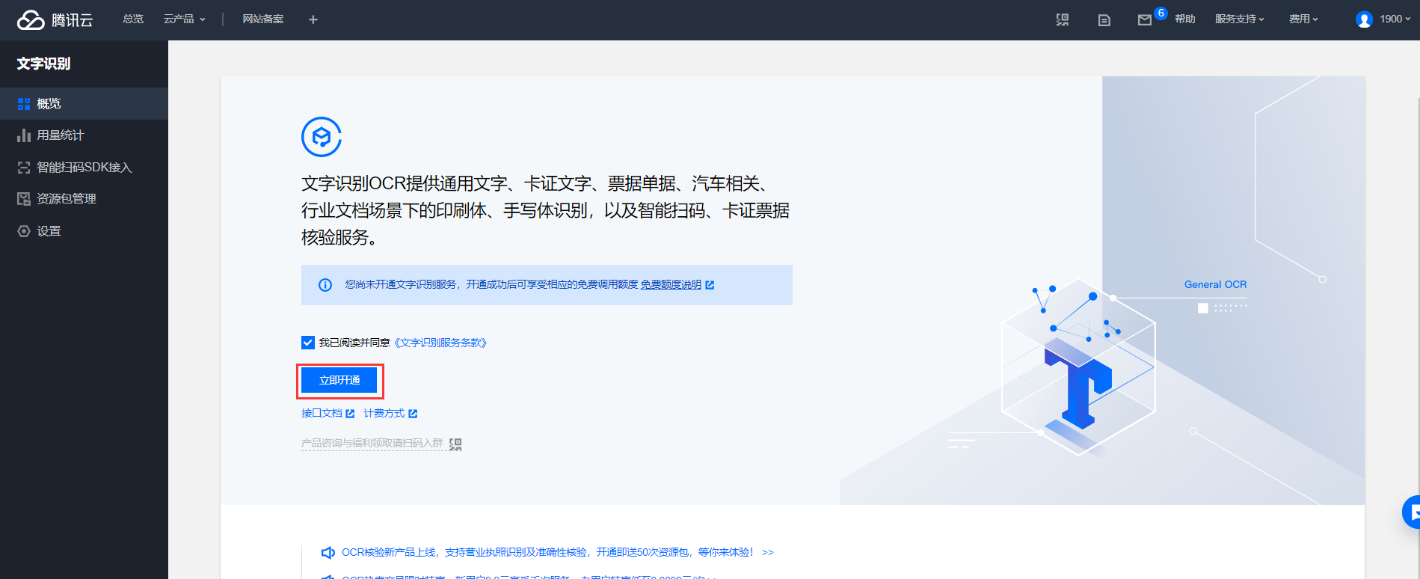Click the 立即开通 button
The width and height of the screenshot is (1420, 579).
coord(339,381)
